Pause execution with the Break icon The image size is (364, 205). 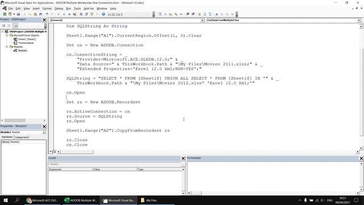(64, 14)
